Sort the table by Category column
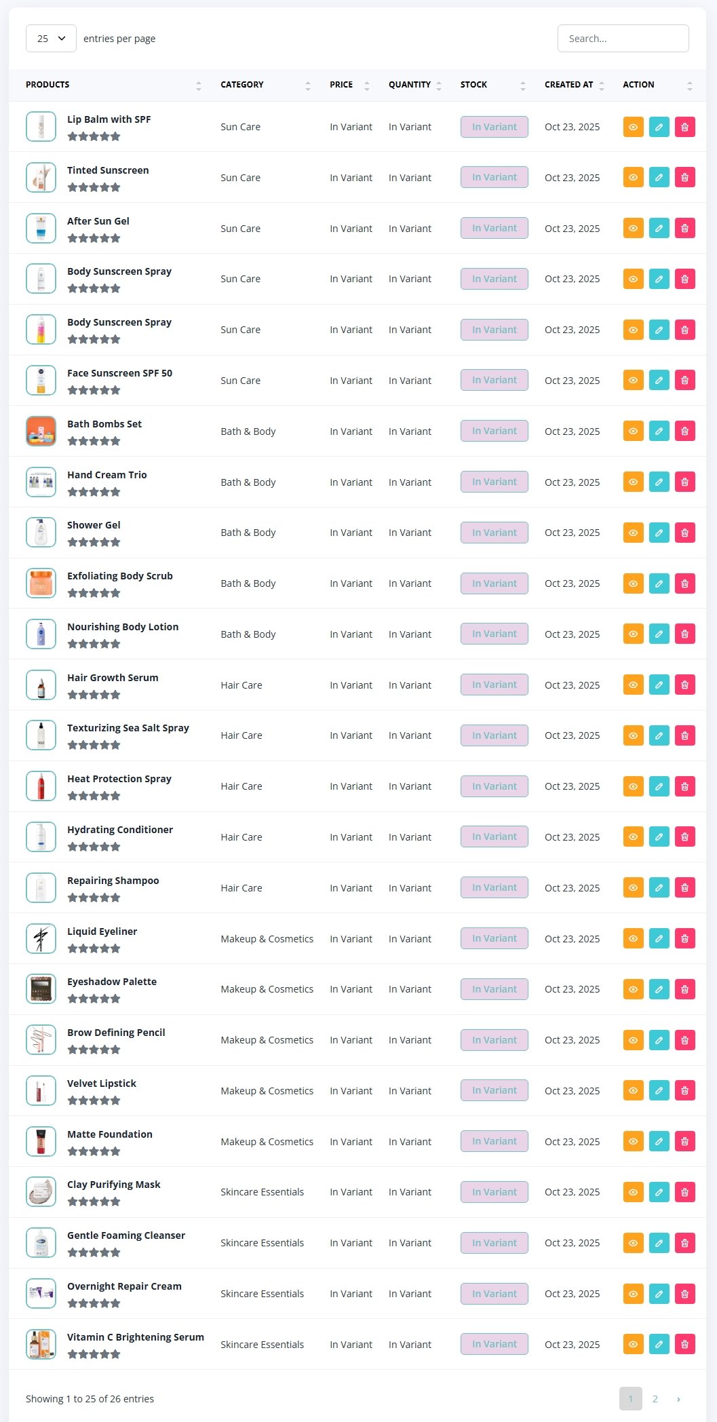This screenshot has height=1422, width=717. click(x=242, y=85)
